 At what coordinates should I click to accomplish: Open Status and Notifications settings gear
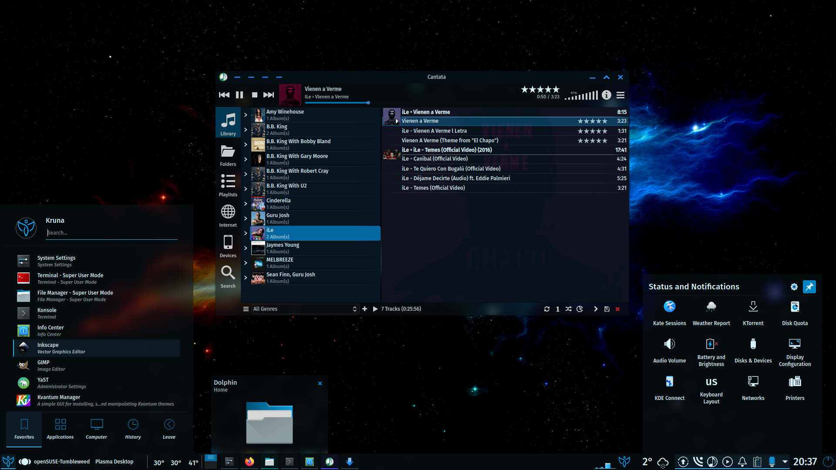pos(794,287)
